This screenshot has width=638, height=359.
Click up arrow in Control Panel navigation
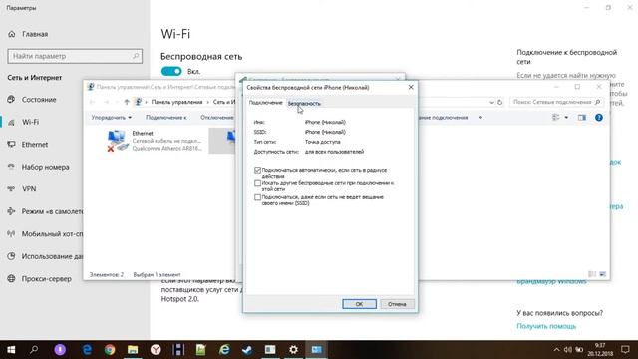(x=127, y=102)
